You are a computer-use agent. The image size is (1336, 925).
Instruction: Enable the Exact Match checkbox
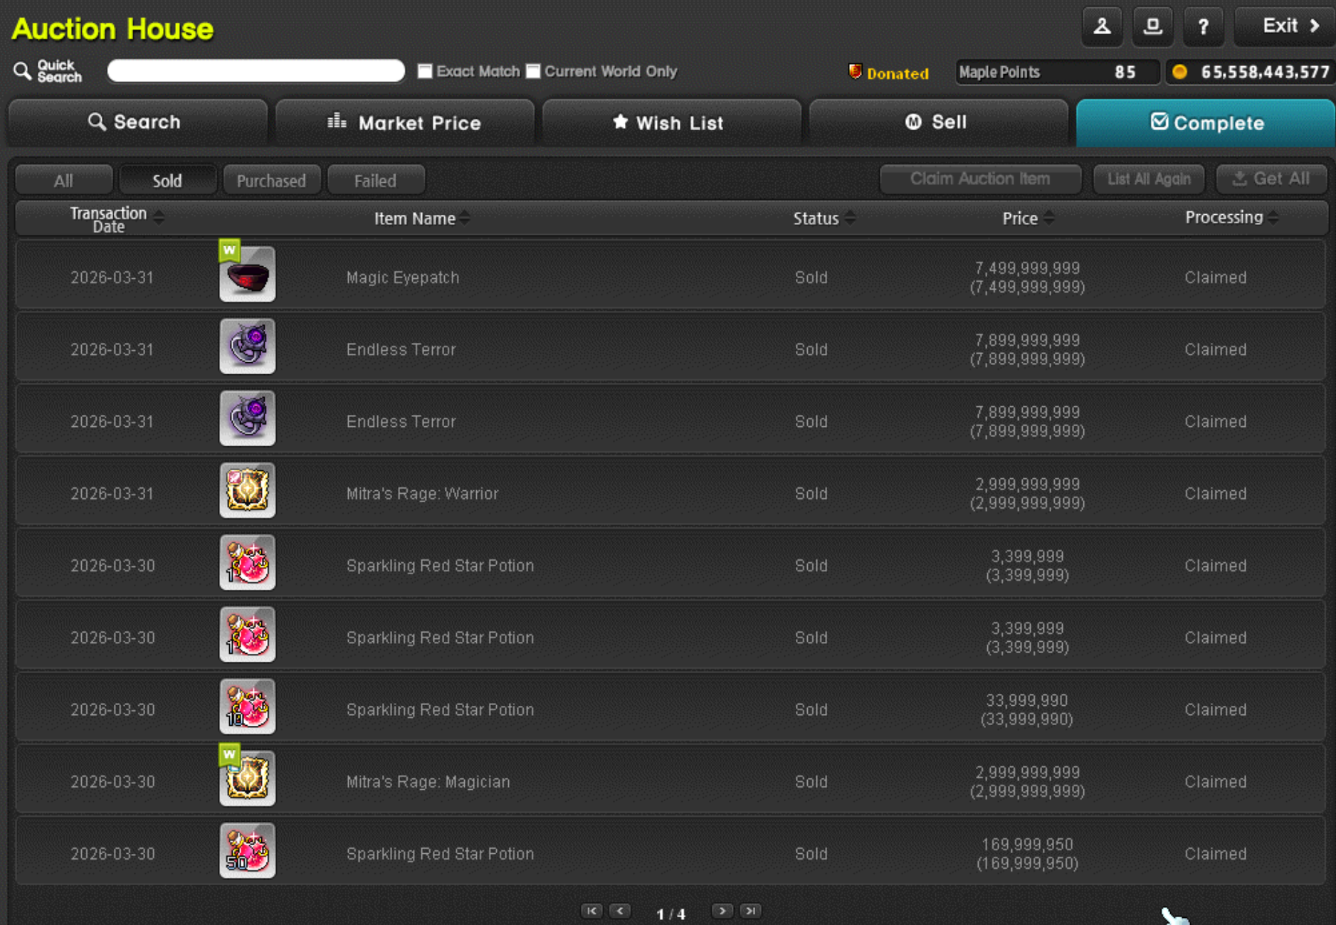425,71
